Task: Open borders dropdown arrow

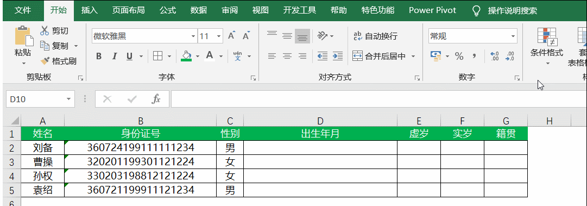Action: pyautogui.click(x=169, y=57)
